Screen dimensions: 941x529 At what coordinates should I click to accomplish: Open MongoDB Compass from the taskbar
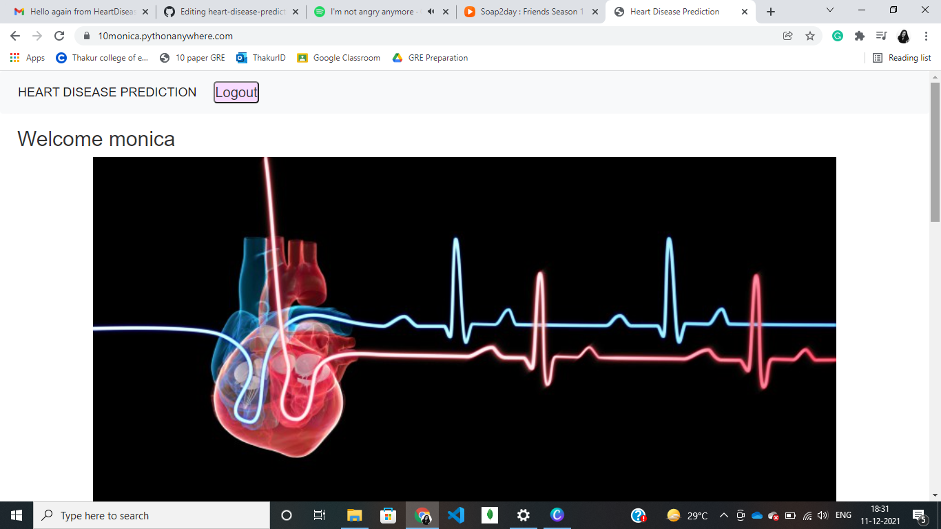point(490,515)
